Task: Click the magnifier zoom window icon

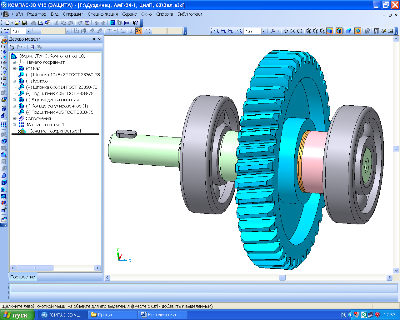Action: point(217,31)
